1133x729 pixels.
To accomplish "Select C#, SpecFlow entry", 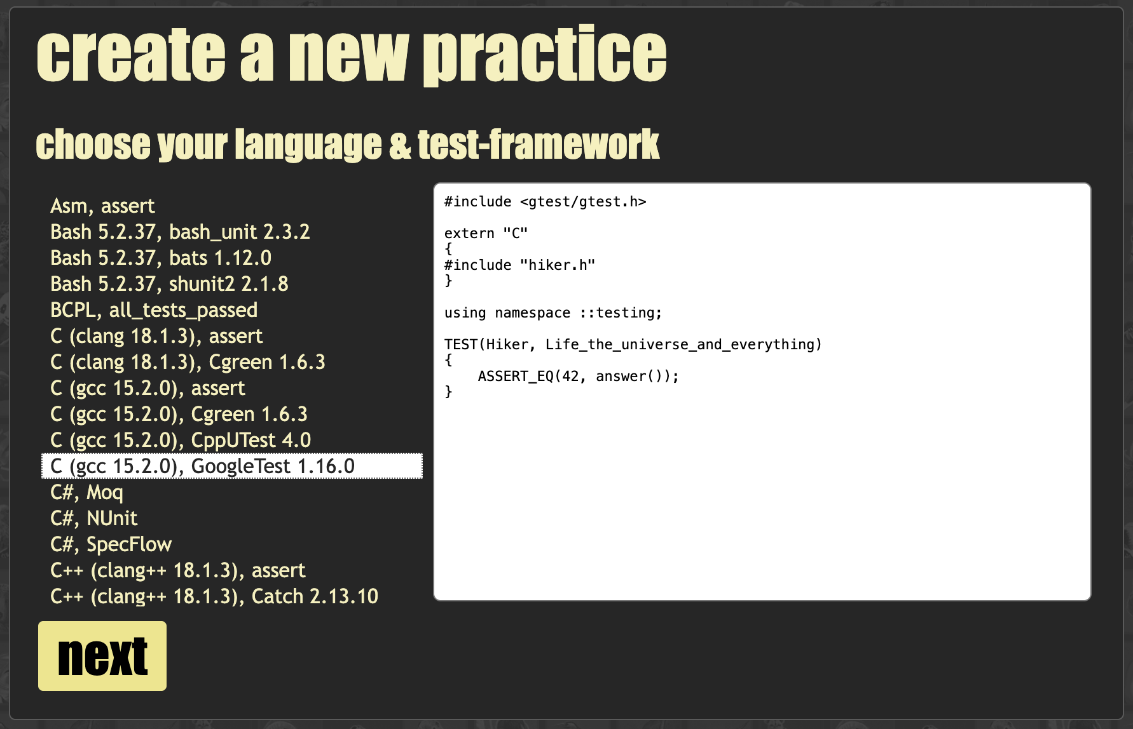I will [x=111, y=544].
